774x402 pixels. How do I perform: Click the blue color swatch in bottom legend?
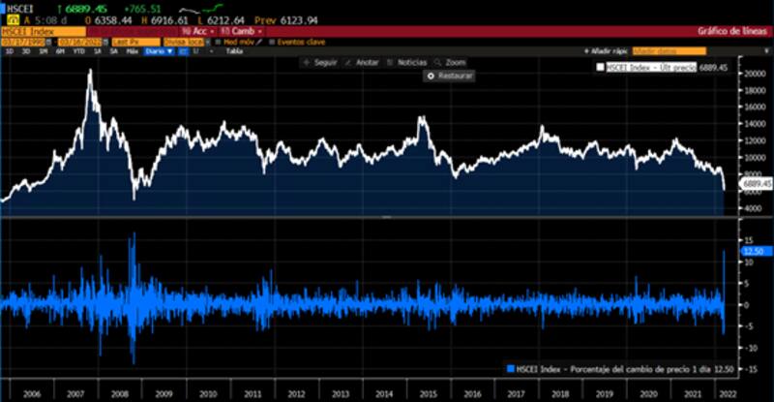pyautogui.click(x=509, y=369)
